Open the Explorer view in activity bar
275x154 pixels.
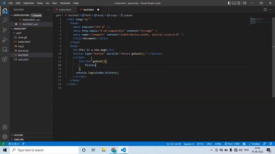click(5, 11)
